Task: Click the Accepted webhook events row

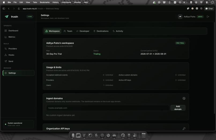Action: click(80, 75)
